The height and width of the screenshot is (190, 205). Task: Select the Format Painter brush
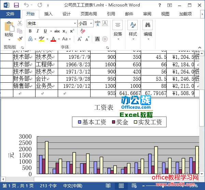tap(20, 39)
